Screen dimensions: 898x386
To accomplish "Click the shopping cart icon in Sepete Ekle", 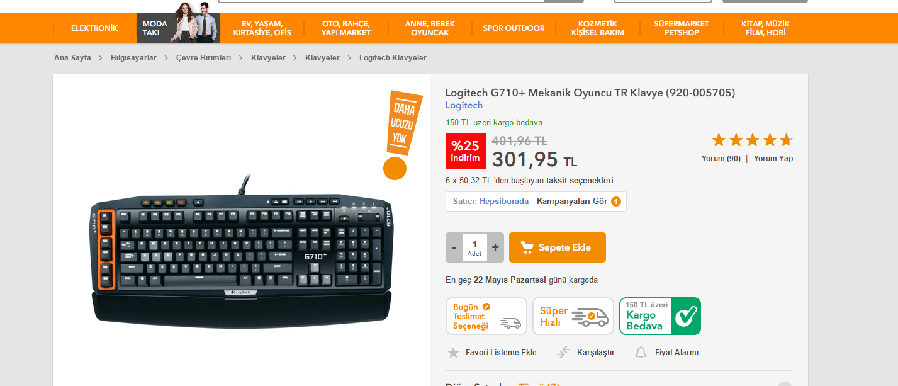I will [527, 247].
